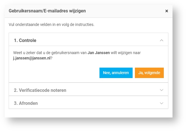
Task: Confirm with the orange "Ja, volgende" button
Action: point(149,73)
